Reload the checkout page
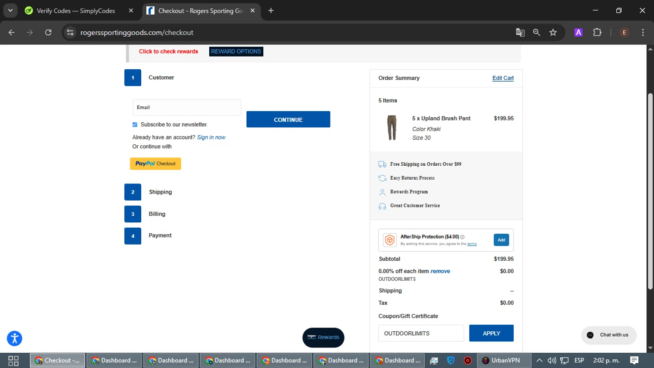 [48, 32]
